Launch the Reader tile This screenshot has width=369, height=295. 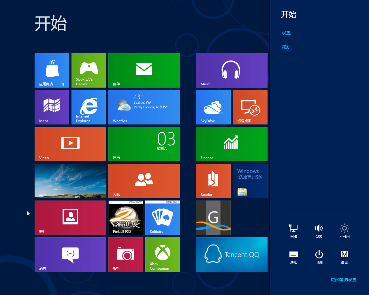[x=213, y=181]
